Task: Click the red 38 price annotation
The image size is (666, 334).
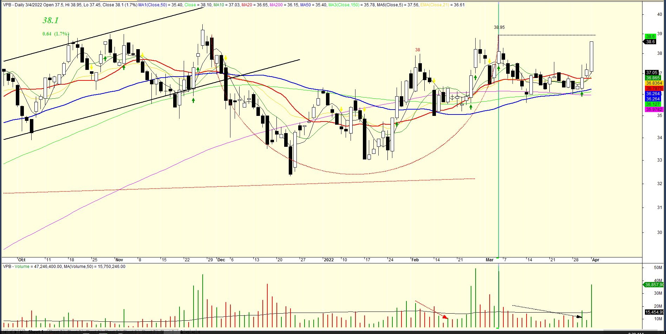Action: (417, 50)
